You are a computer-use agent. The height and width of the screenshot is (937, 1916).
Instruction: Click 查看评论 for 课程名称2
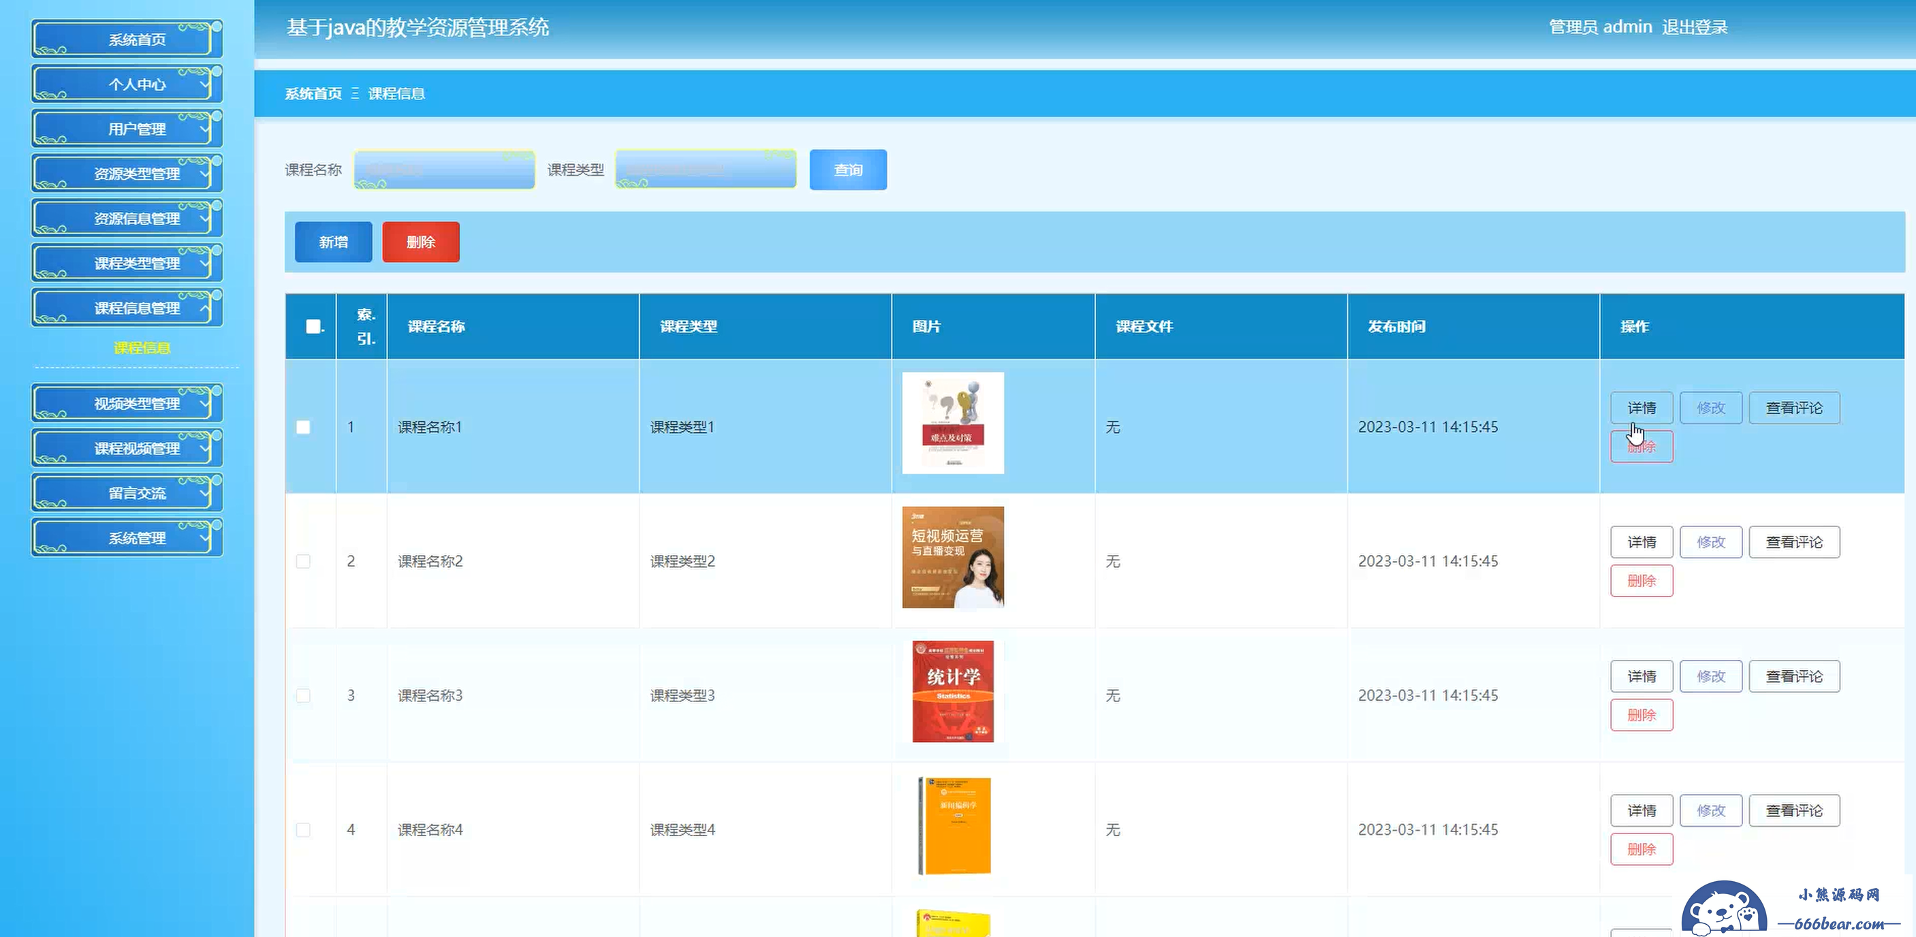click(1794, 541)
